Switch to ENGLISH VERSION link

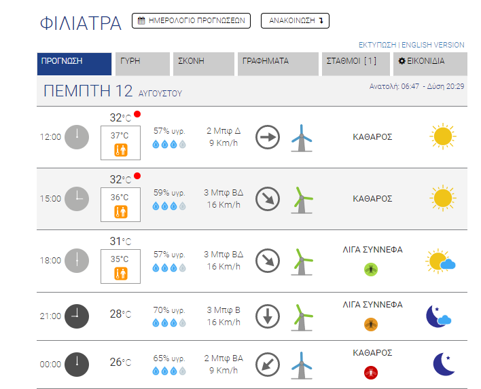pyautogui.click(x=433, y=45)
